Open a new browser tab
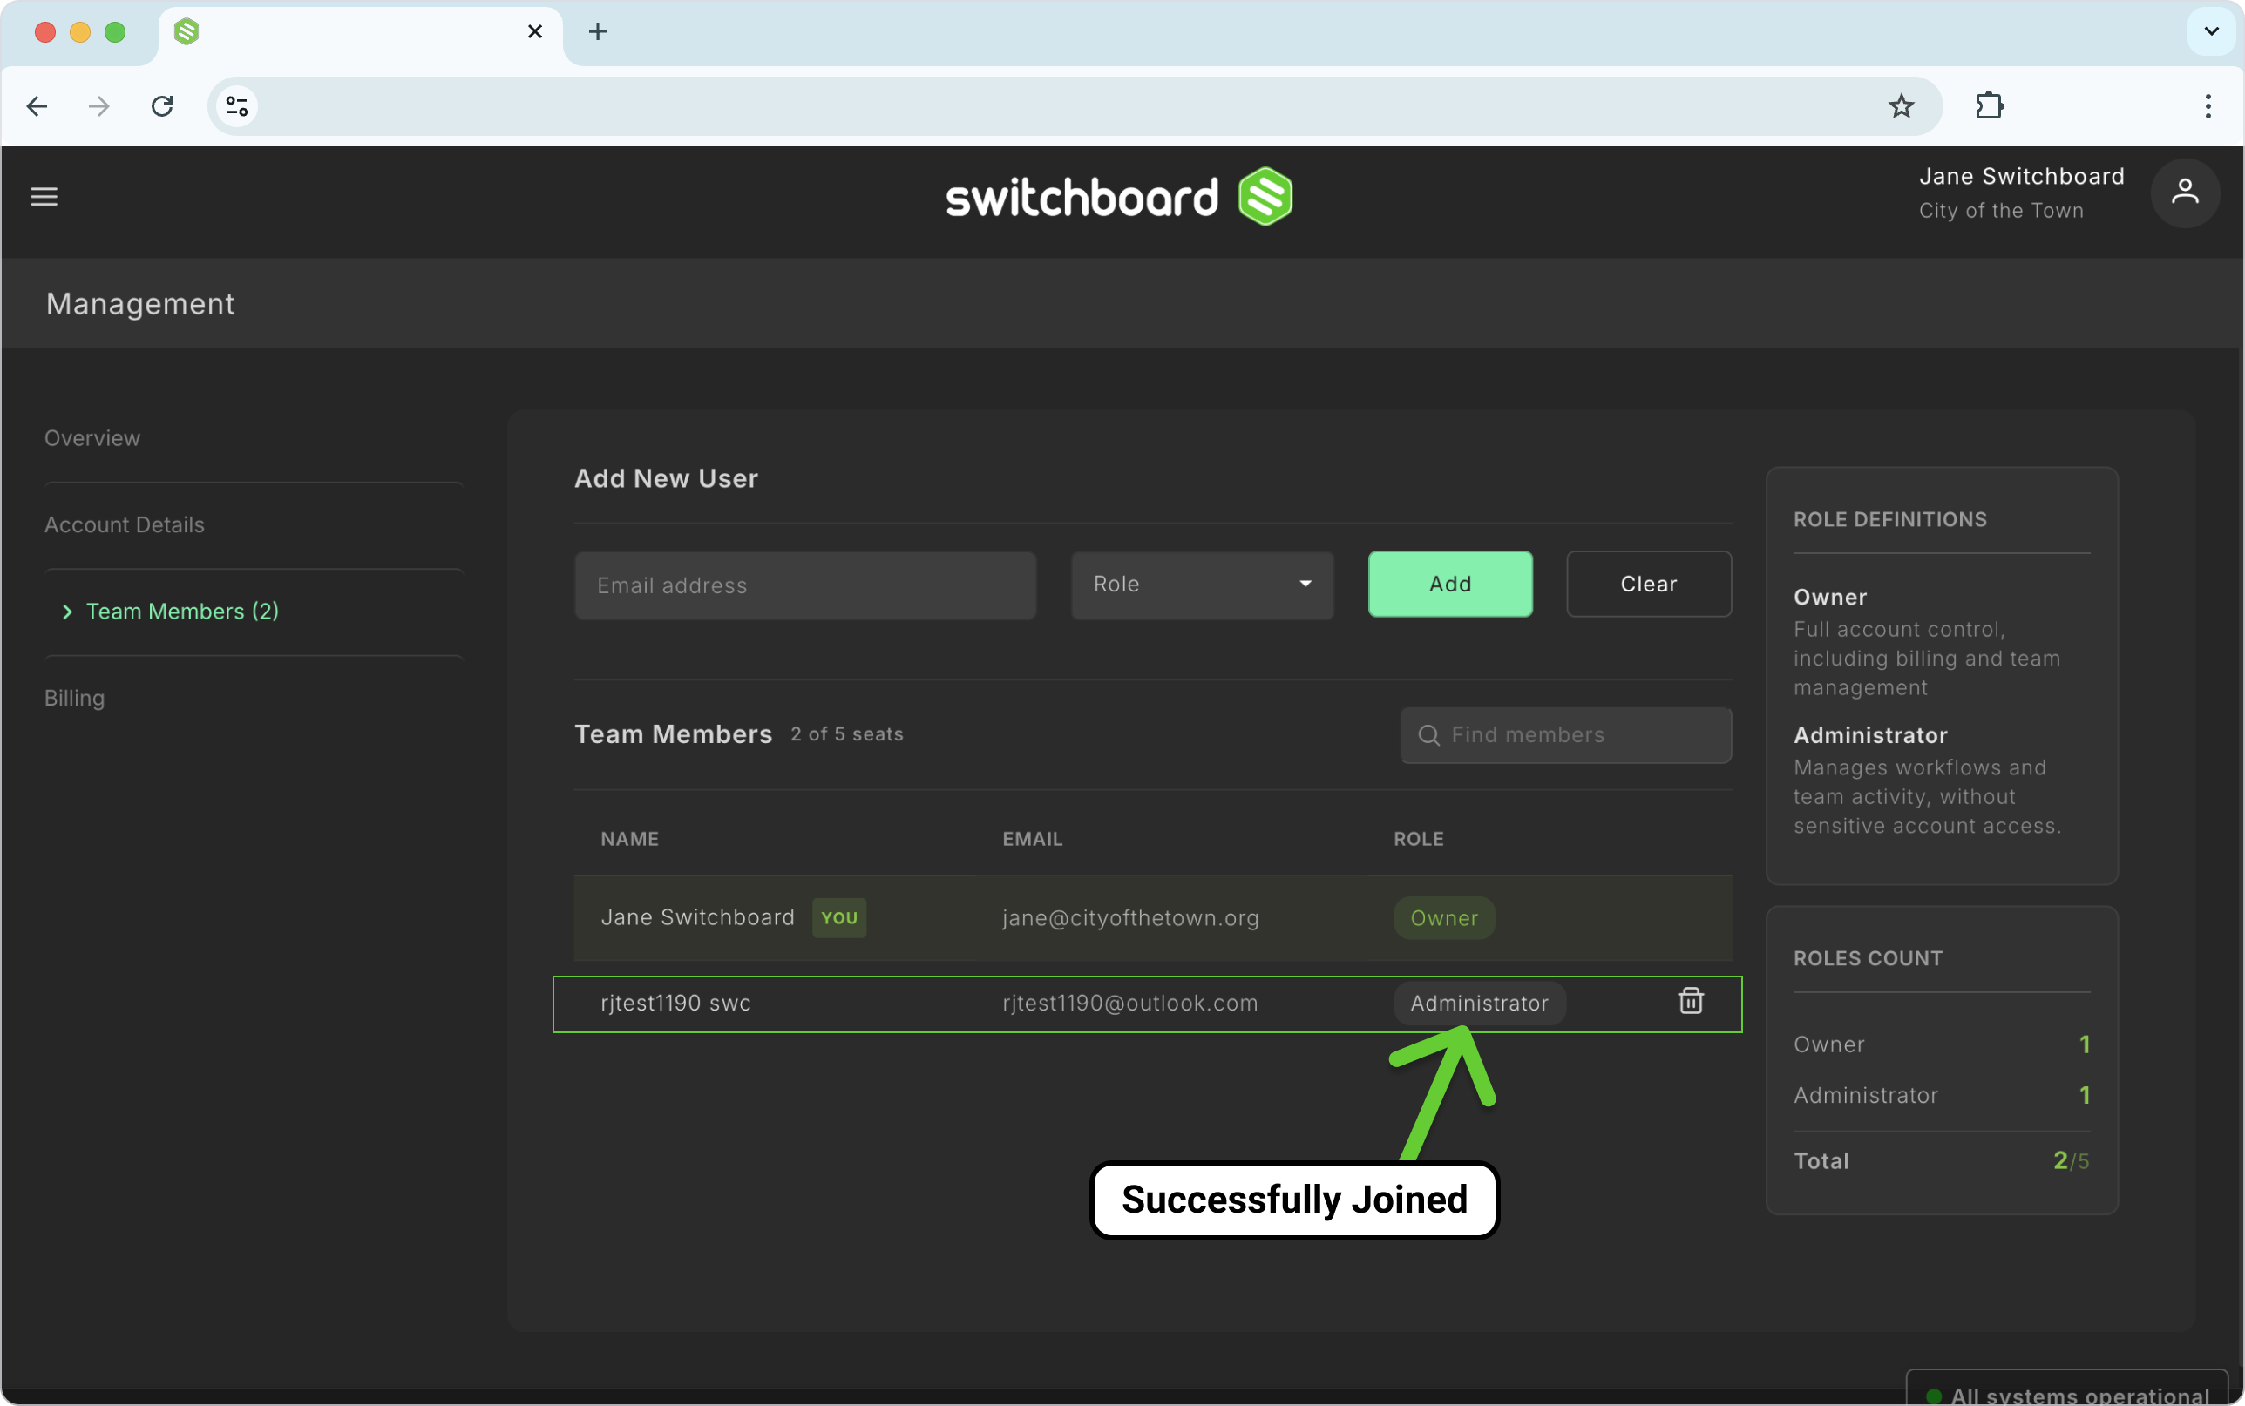Viewport: 2245px width, 1406px height. 597,31
